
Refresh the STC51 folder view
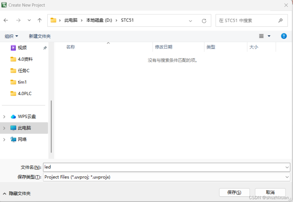pyautogui.click(x=204, y=20)
